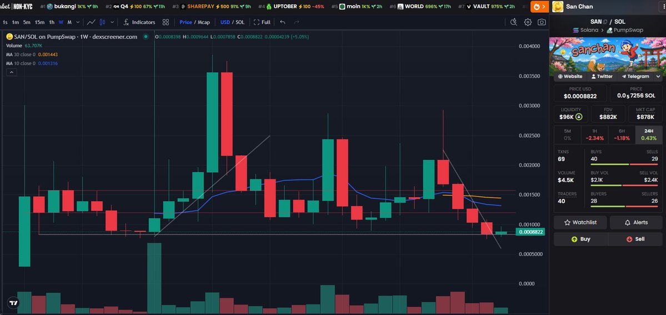Open trending token #3 SHAREPAY
Screen dimensions: 666x315
(x=212, y=6)
